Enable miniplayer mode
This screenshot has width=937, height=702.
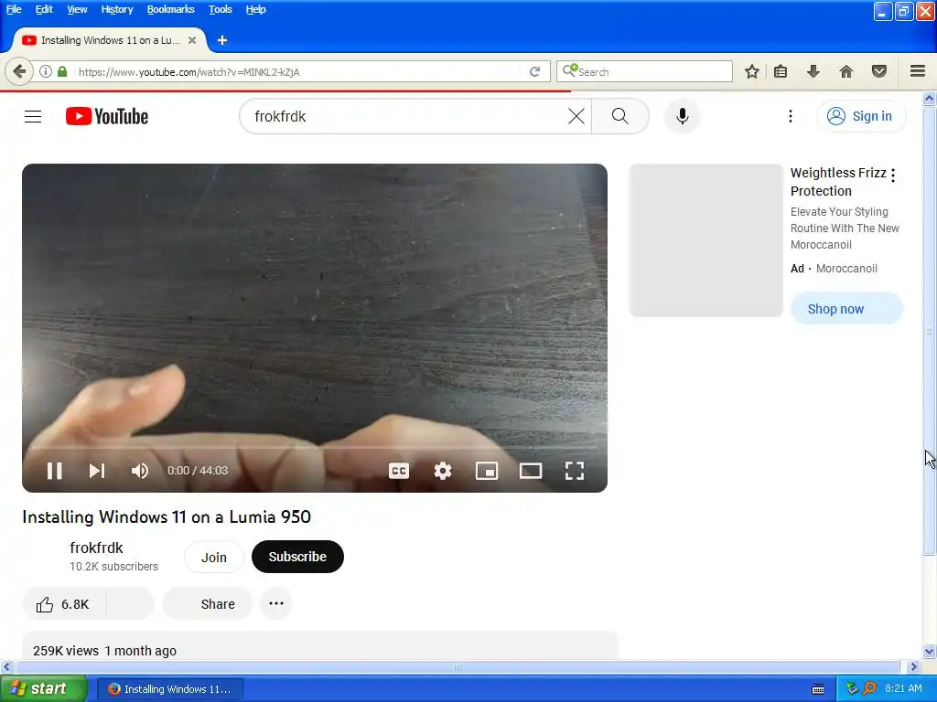click(x=487, y=471)
